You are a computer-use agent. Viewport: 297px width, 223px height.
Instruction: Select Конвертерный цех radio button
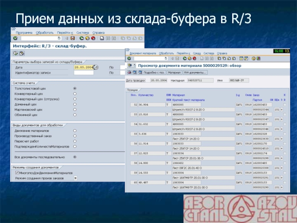(x=75, y=94)
